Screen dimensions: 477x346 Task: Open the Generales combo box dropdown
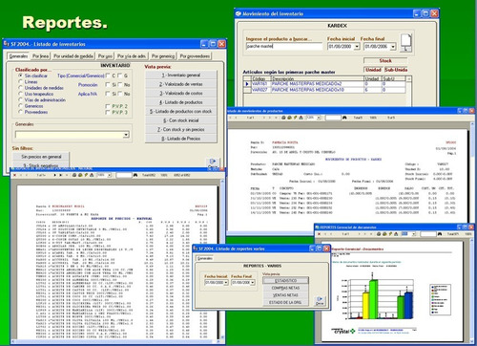point(126,135)
